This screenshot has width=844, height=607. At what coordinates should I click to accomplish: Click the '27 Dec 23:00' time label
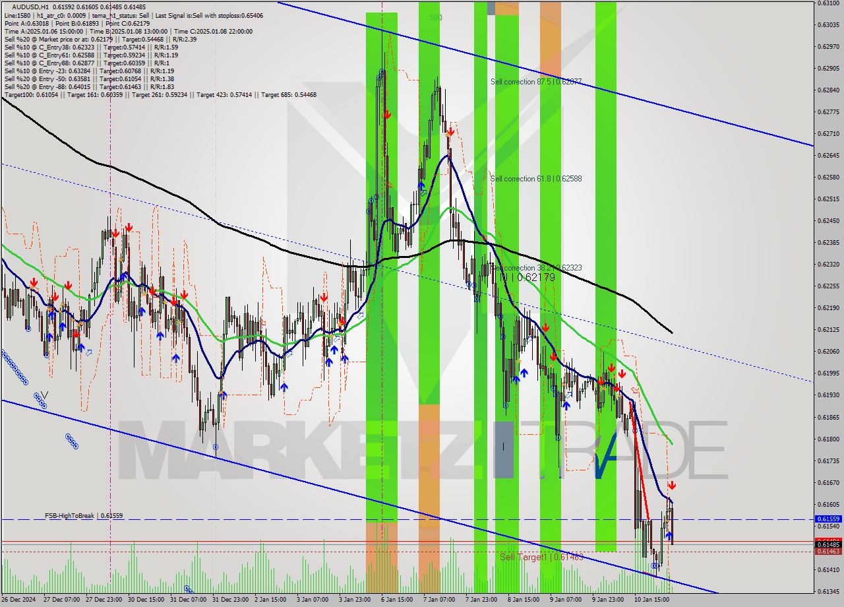pyautogui.click(x=104, y=600)
